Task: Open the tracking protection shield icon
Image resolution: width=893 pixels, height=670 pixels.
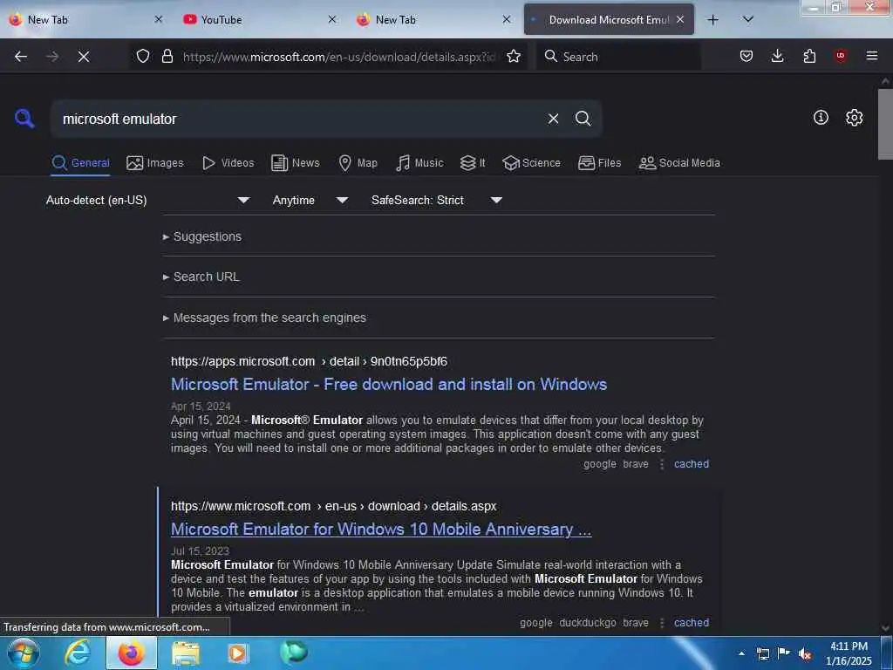Action: tap(143, 56)
